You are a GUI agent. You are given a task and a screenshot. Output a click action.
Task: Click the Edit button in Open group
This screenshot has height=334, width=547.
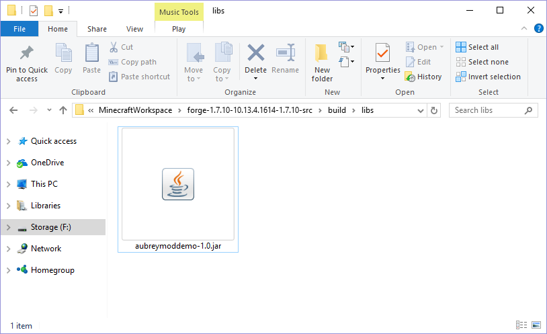click(x=419, y=62)
